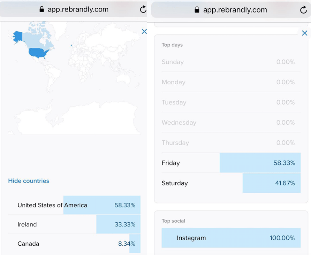
Task: Click the padlock icon beside app.rebrandly.com on the right
Action: coord(196,10)
